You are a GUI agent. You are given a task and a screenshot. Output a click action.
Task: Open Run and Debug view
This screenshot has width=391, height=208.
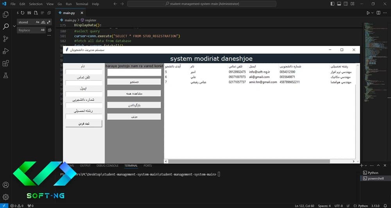click(x=5, y=51)
